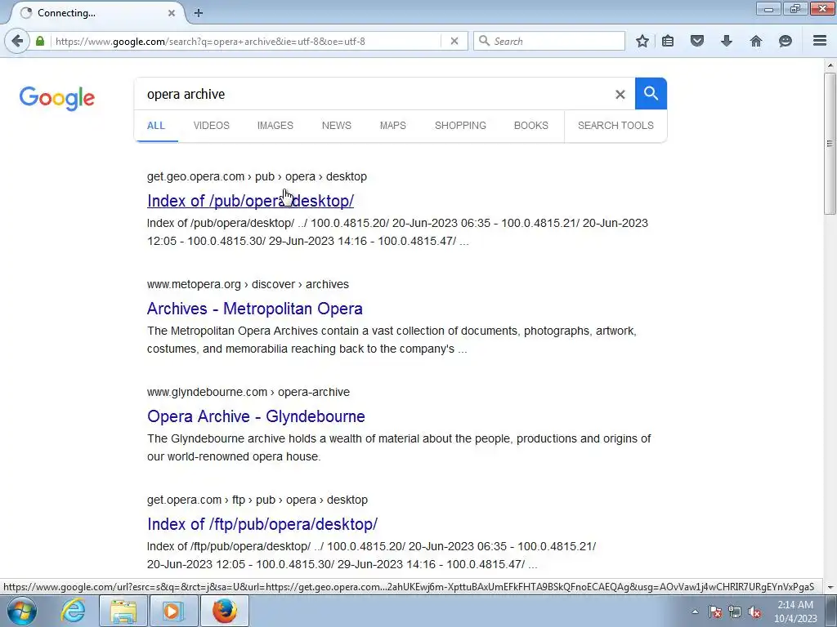Open the Pocket icon in toolbar
This screenshot has width=837, height=627.
[697, 41]
